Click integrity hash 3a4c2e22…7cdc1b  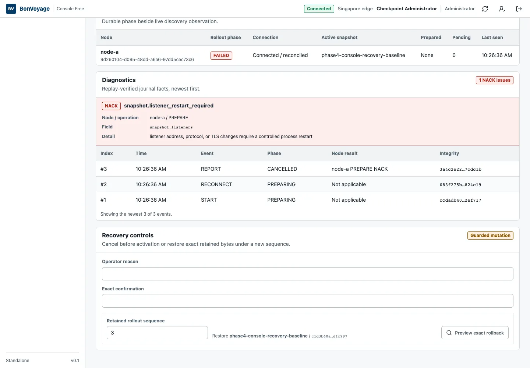click(x=460, y=169)
